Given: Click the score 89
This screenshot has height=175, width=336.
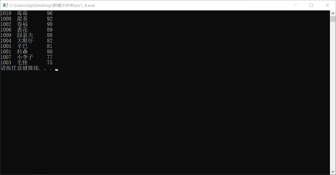Looking at the screenshot, I should point(50,30).
